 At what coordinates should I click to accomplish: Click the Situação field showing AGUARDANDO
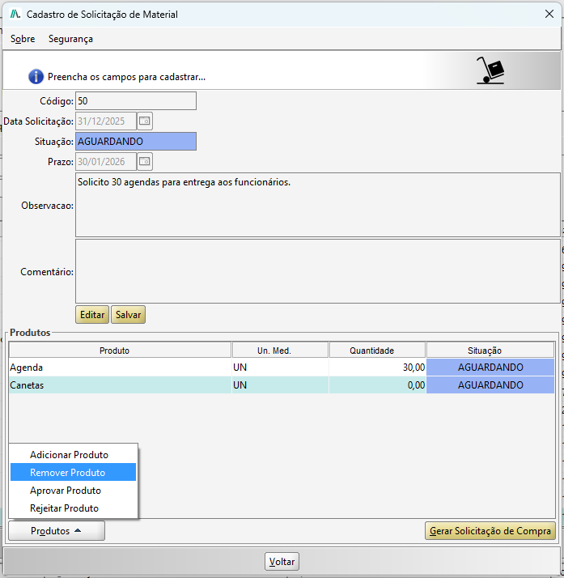tap(136, 142)
